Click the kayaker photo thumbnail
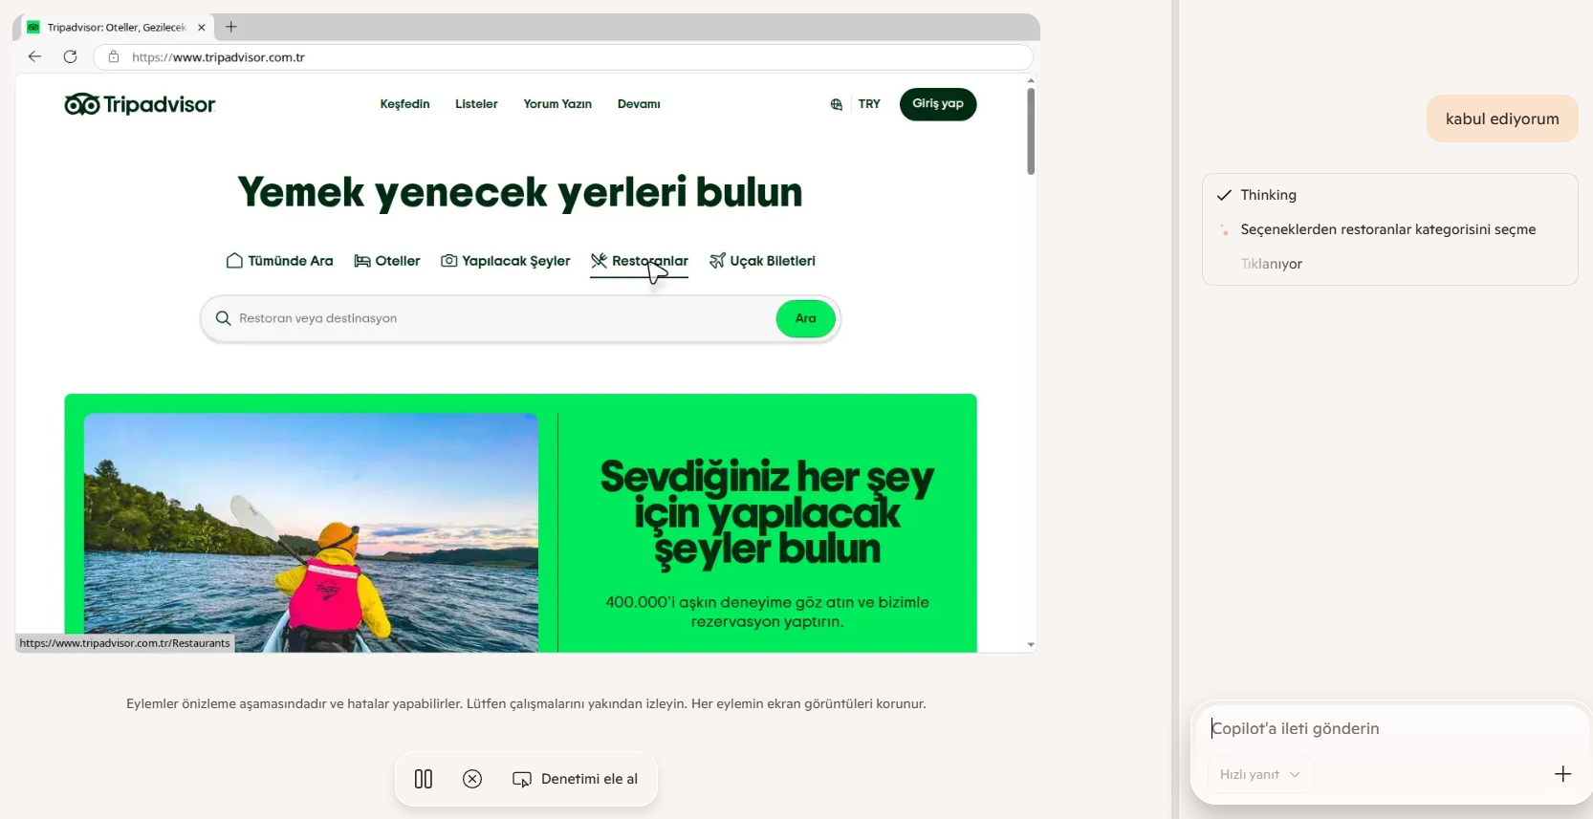The image size is (1593, 819). click(311, 532)
